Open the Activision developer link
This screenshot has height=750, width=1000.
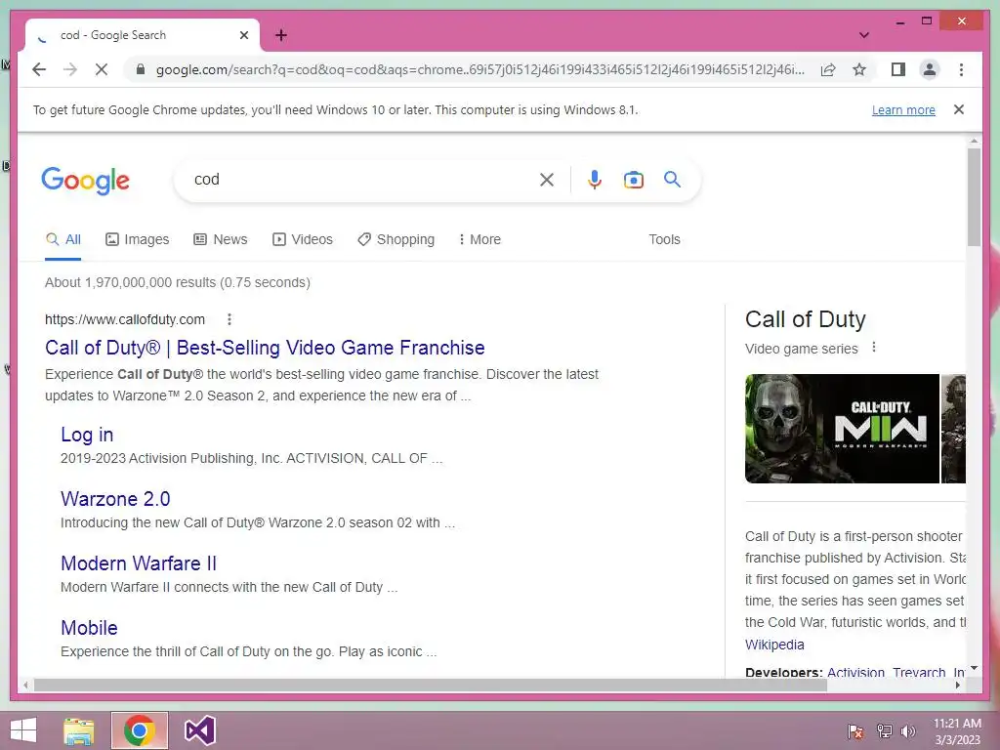[855, 672]
